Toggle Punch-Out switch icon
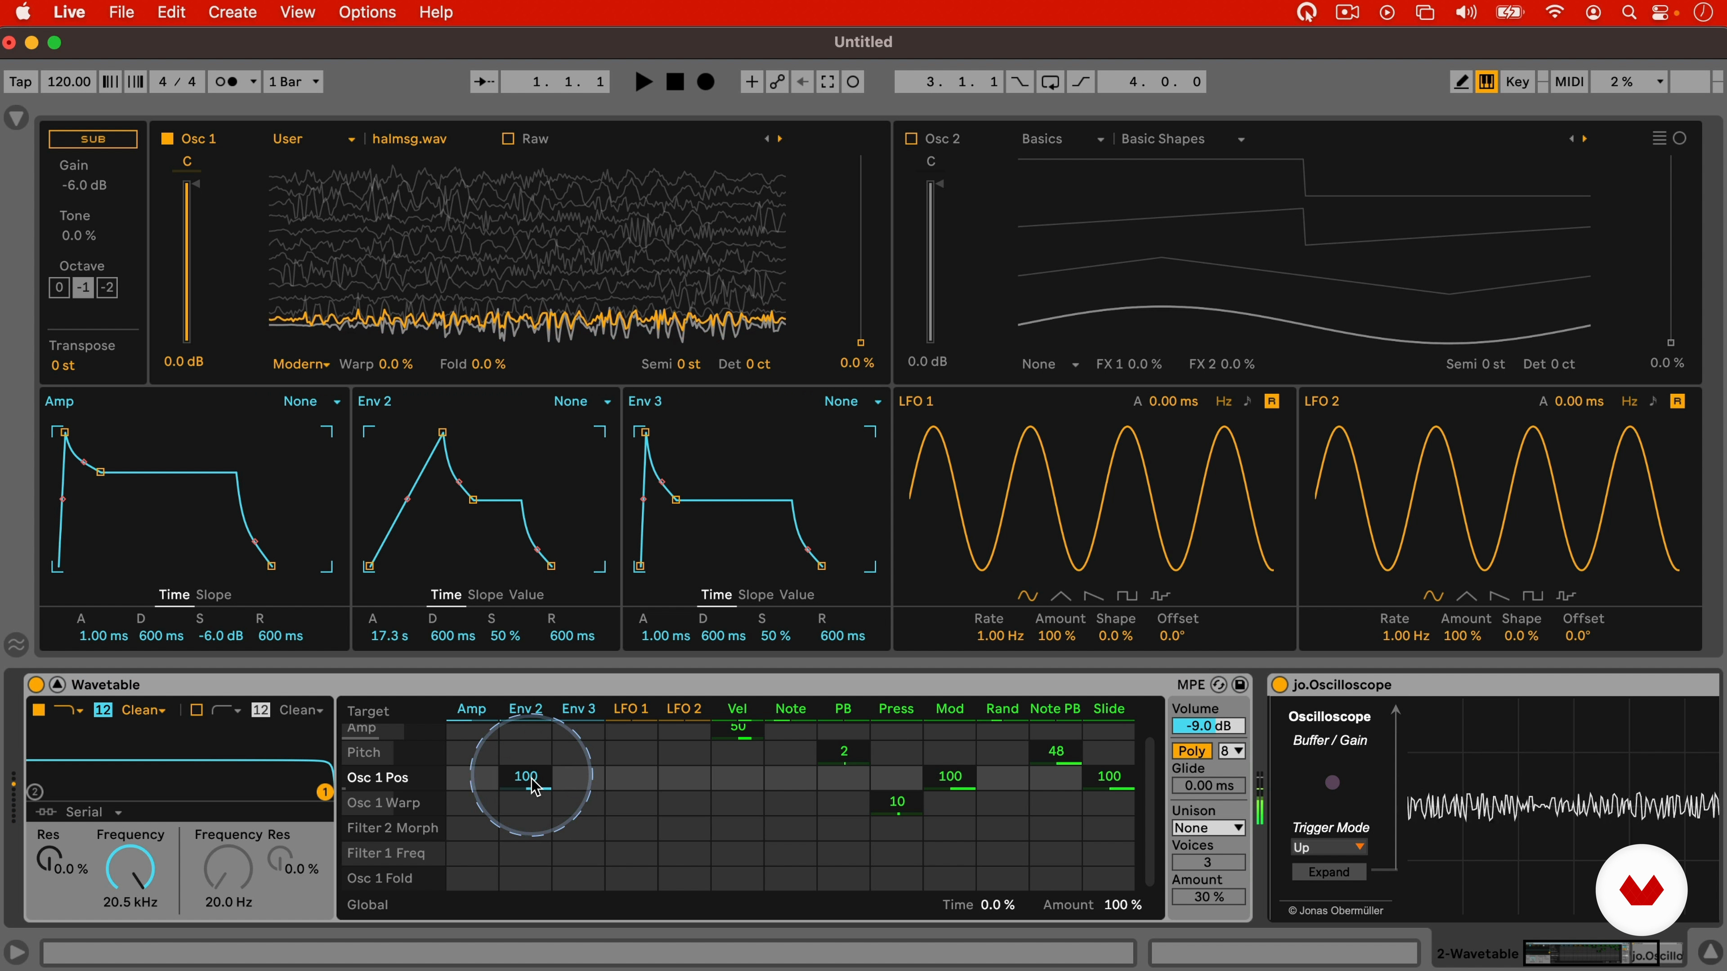Image resolution: width=1727 pixels, height=971 pixels. pyautogui.click(x=1081, y=82)
